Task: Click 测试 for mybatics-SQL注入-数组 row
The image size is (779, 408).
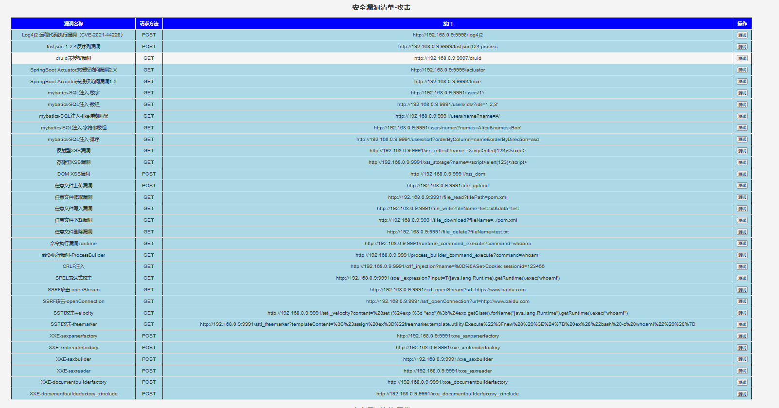Action: (742, 105)
